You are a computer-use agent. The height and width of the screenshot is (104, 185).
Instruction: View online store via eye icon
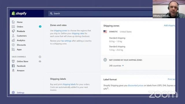click(40, 62)
